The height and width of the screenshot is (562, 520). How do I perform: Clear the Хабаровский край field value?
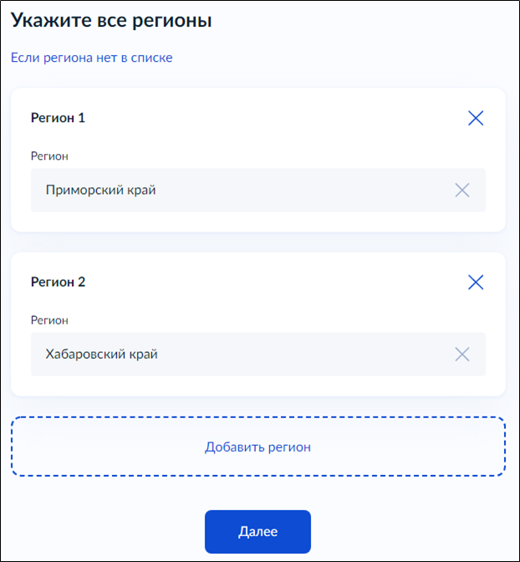pos(462,355)
